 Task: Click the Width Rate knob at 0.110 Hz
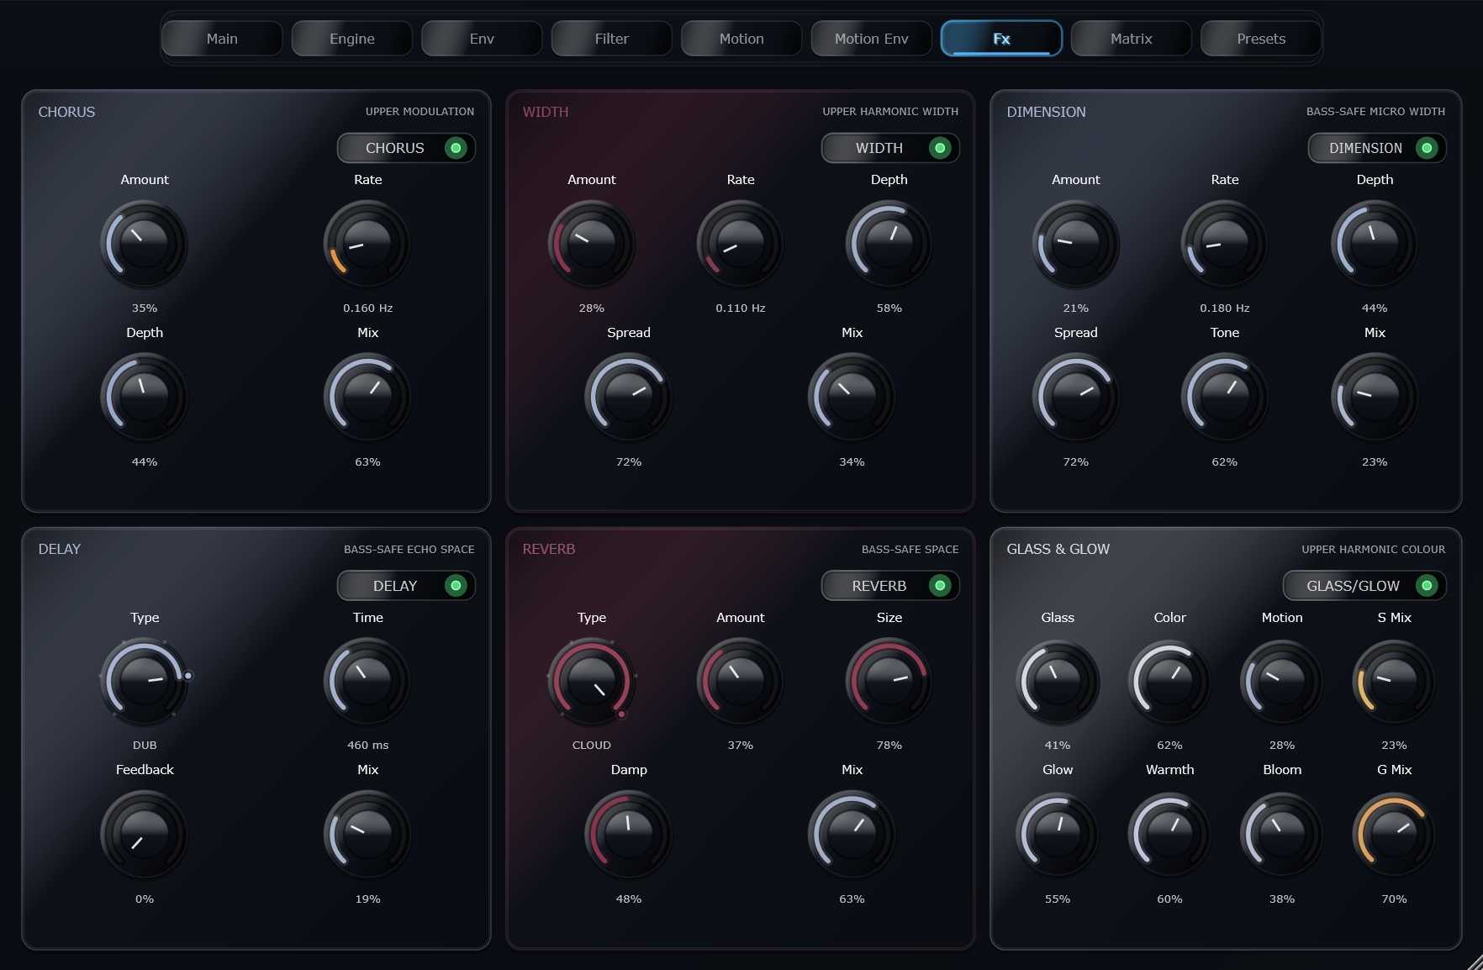[741, 244]
